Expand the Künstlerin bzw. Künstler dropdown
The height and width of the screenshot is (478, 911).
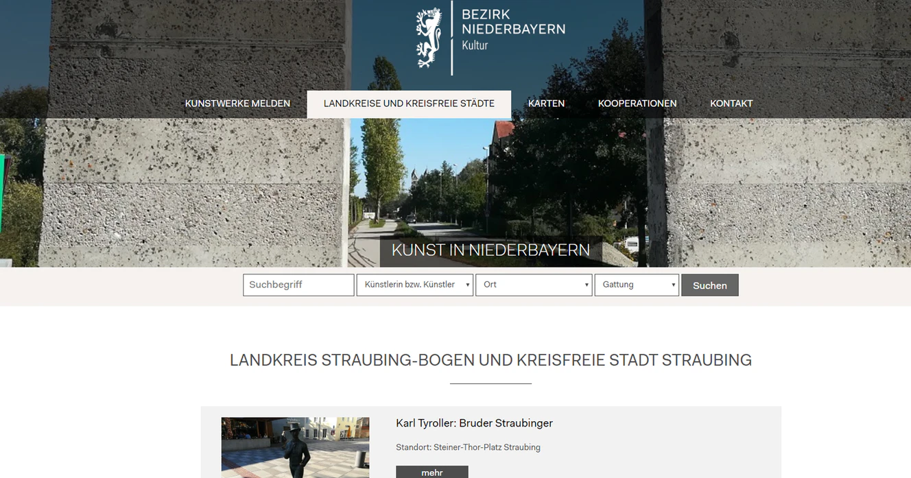point(415,285)
